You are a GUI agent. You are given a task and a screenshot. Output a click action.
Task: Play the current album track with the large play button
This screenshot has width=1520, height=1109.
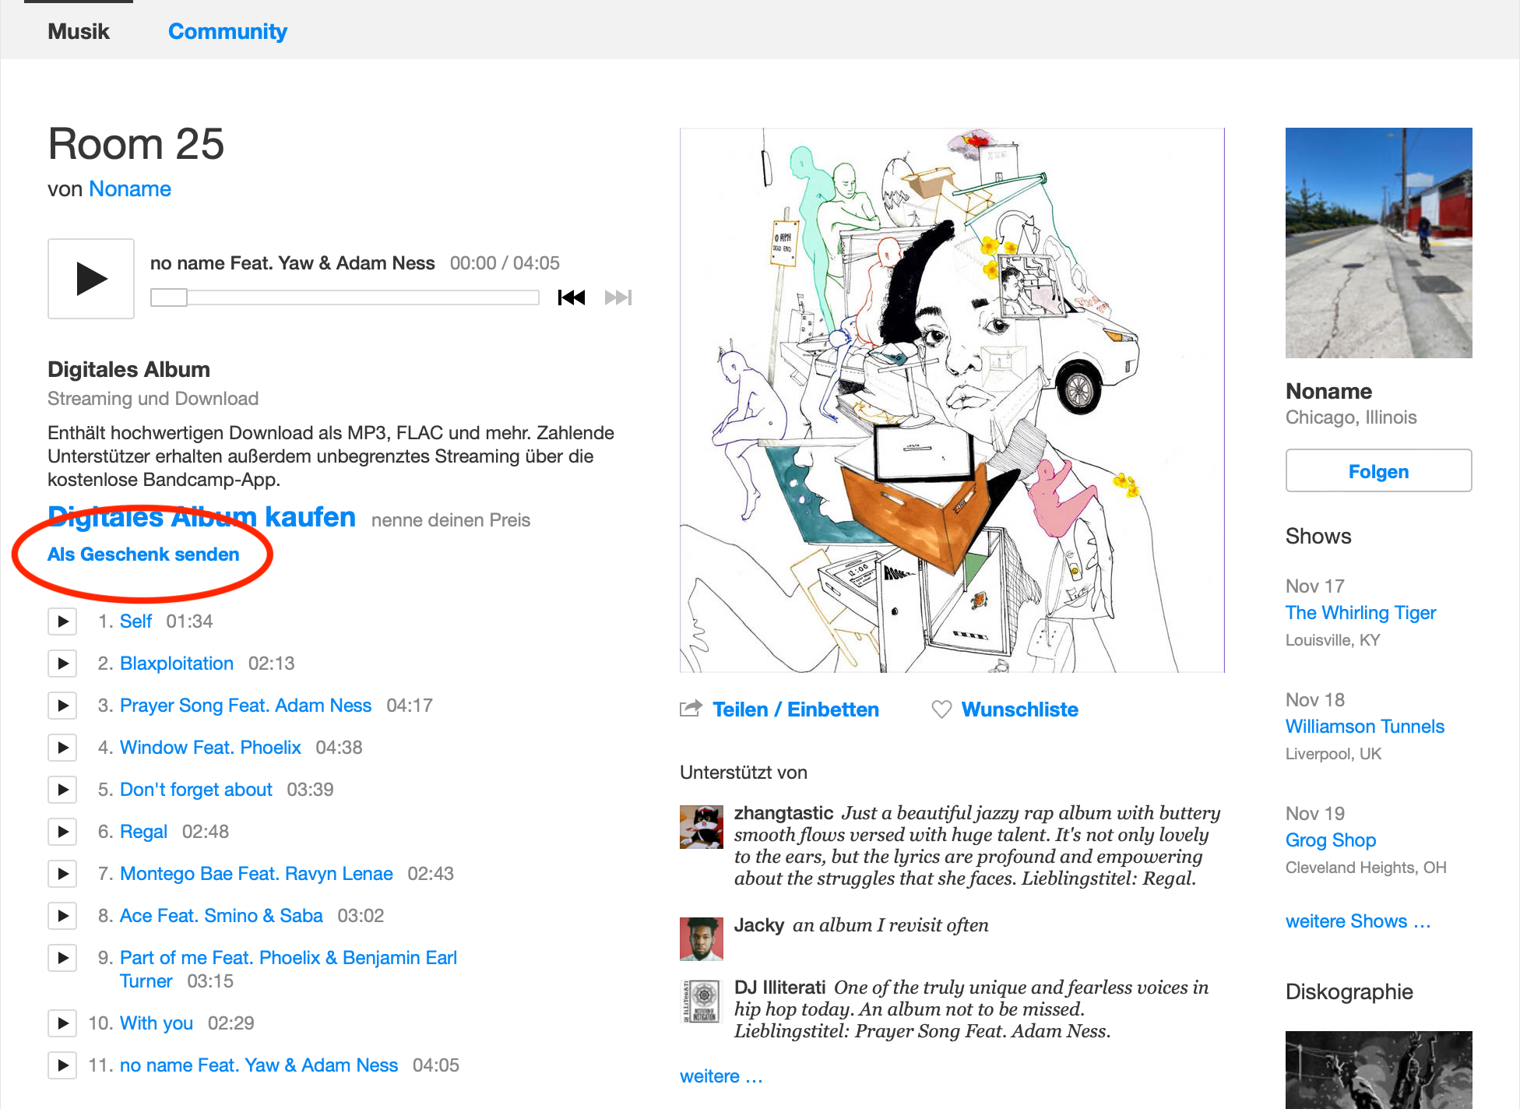coord(91,279)
